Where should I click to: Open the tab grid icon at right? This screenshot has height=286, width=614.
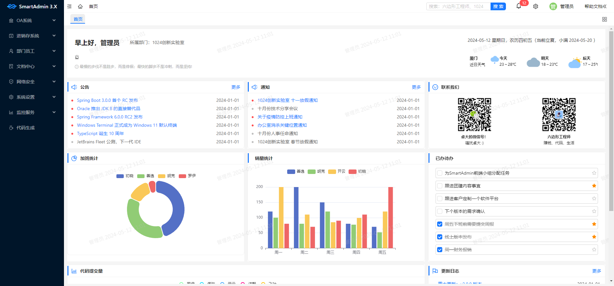point(604,19)
